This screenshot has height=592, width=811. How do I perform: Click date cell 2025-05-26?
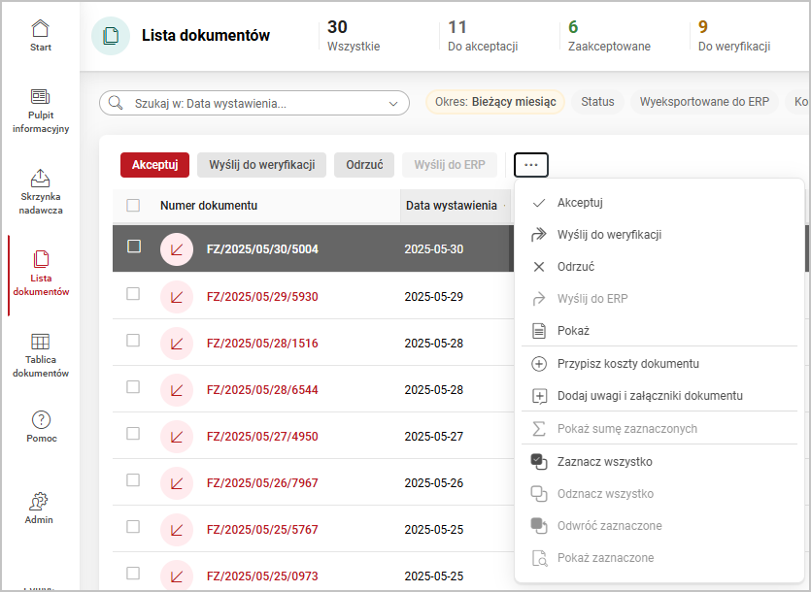pos(433,483)
